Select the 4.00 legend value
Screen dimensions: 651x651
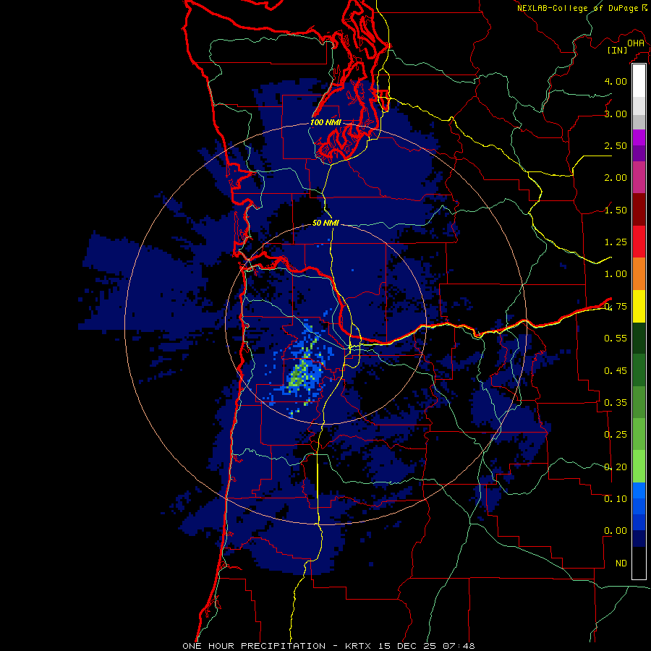[616, 81]
